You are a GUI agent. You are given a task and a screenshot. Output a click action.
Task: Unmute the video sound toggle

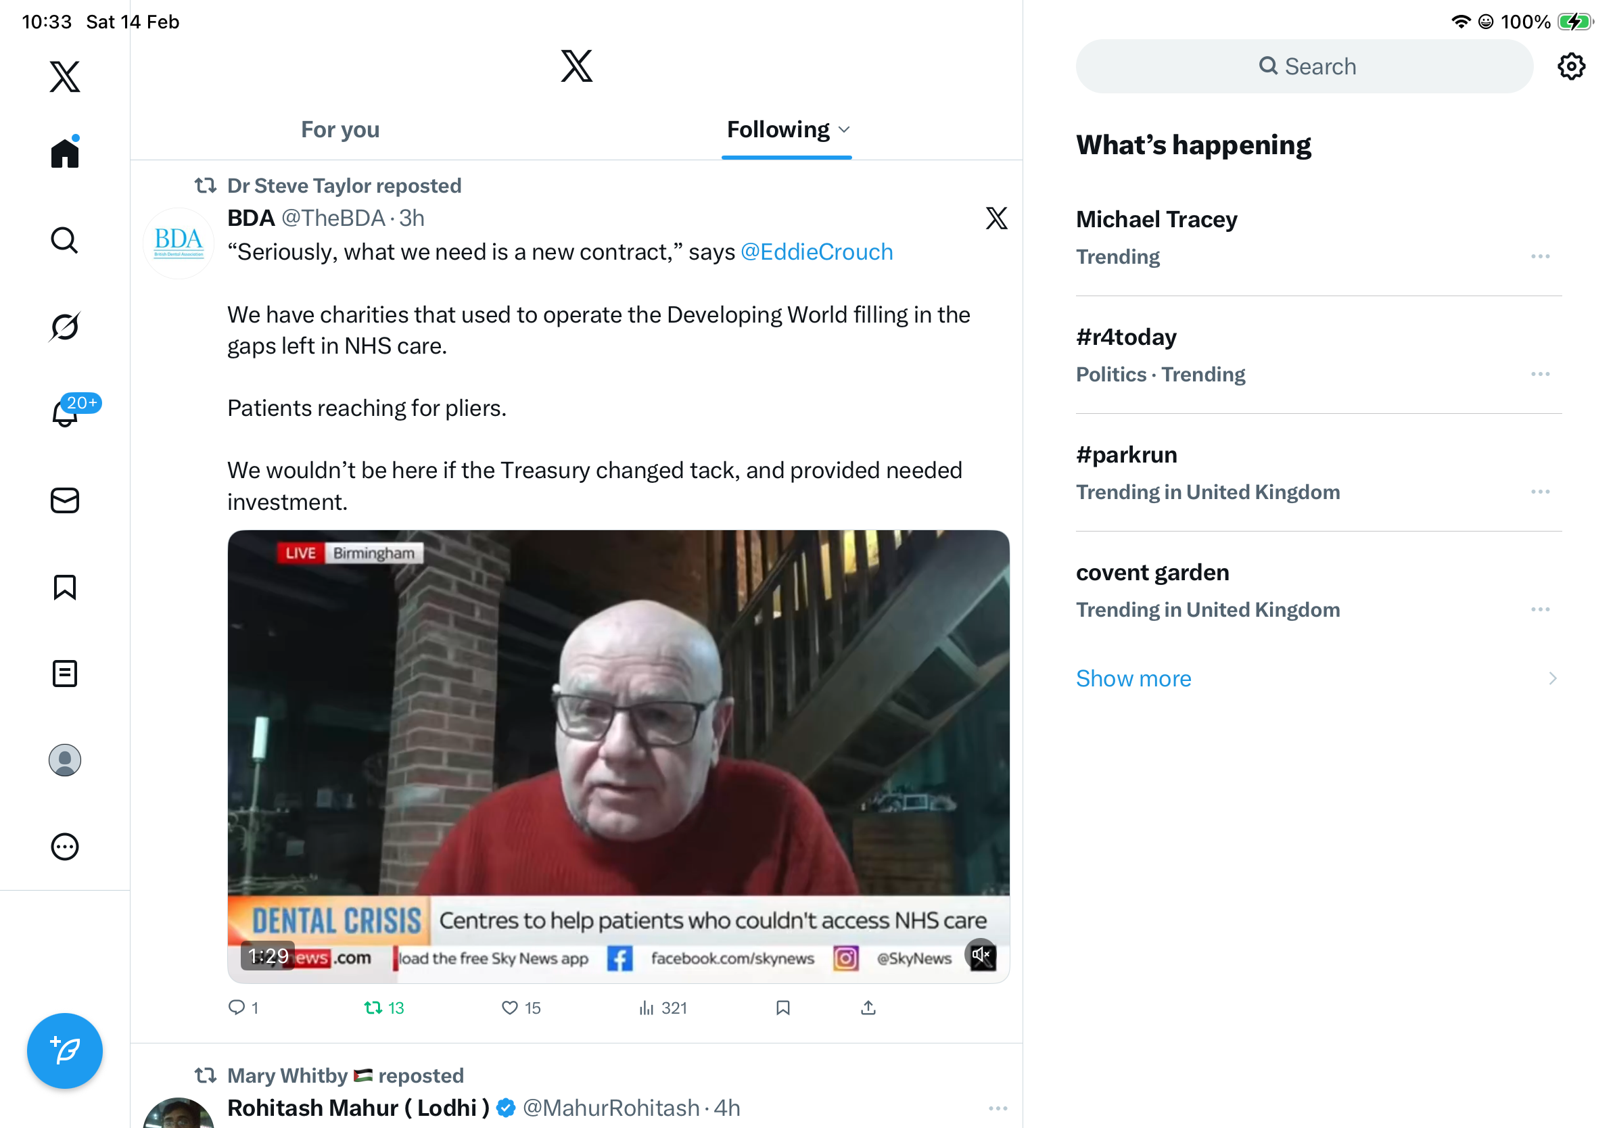[x=981, y=955]
